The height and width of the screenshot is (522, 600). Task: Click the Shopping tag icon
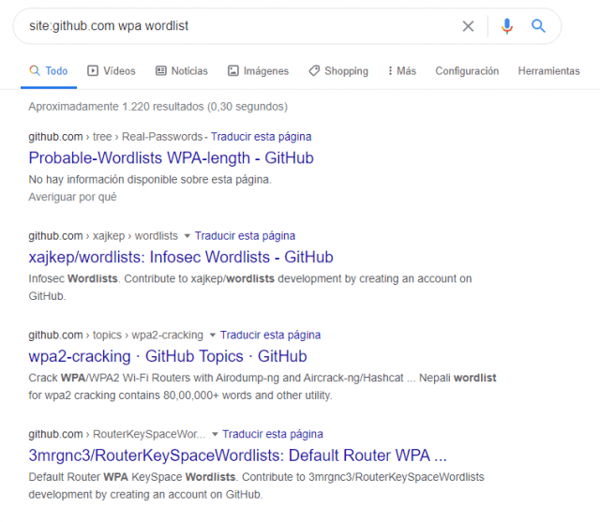coord(314,71)
